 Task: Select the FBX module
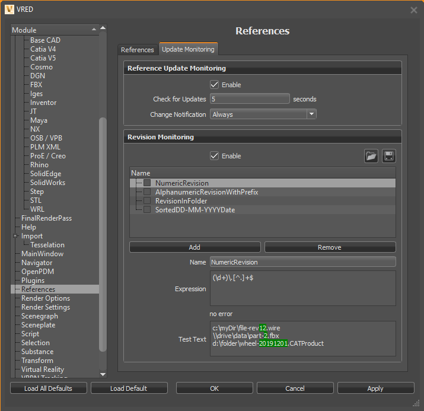[x=36, y=85]
